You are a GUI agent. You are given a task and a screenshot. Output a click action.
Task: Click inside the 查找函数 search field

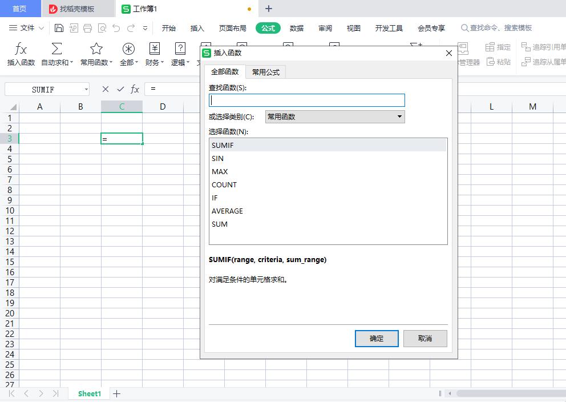[306, 100]
